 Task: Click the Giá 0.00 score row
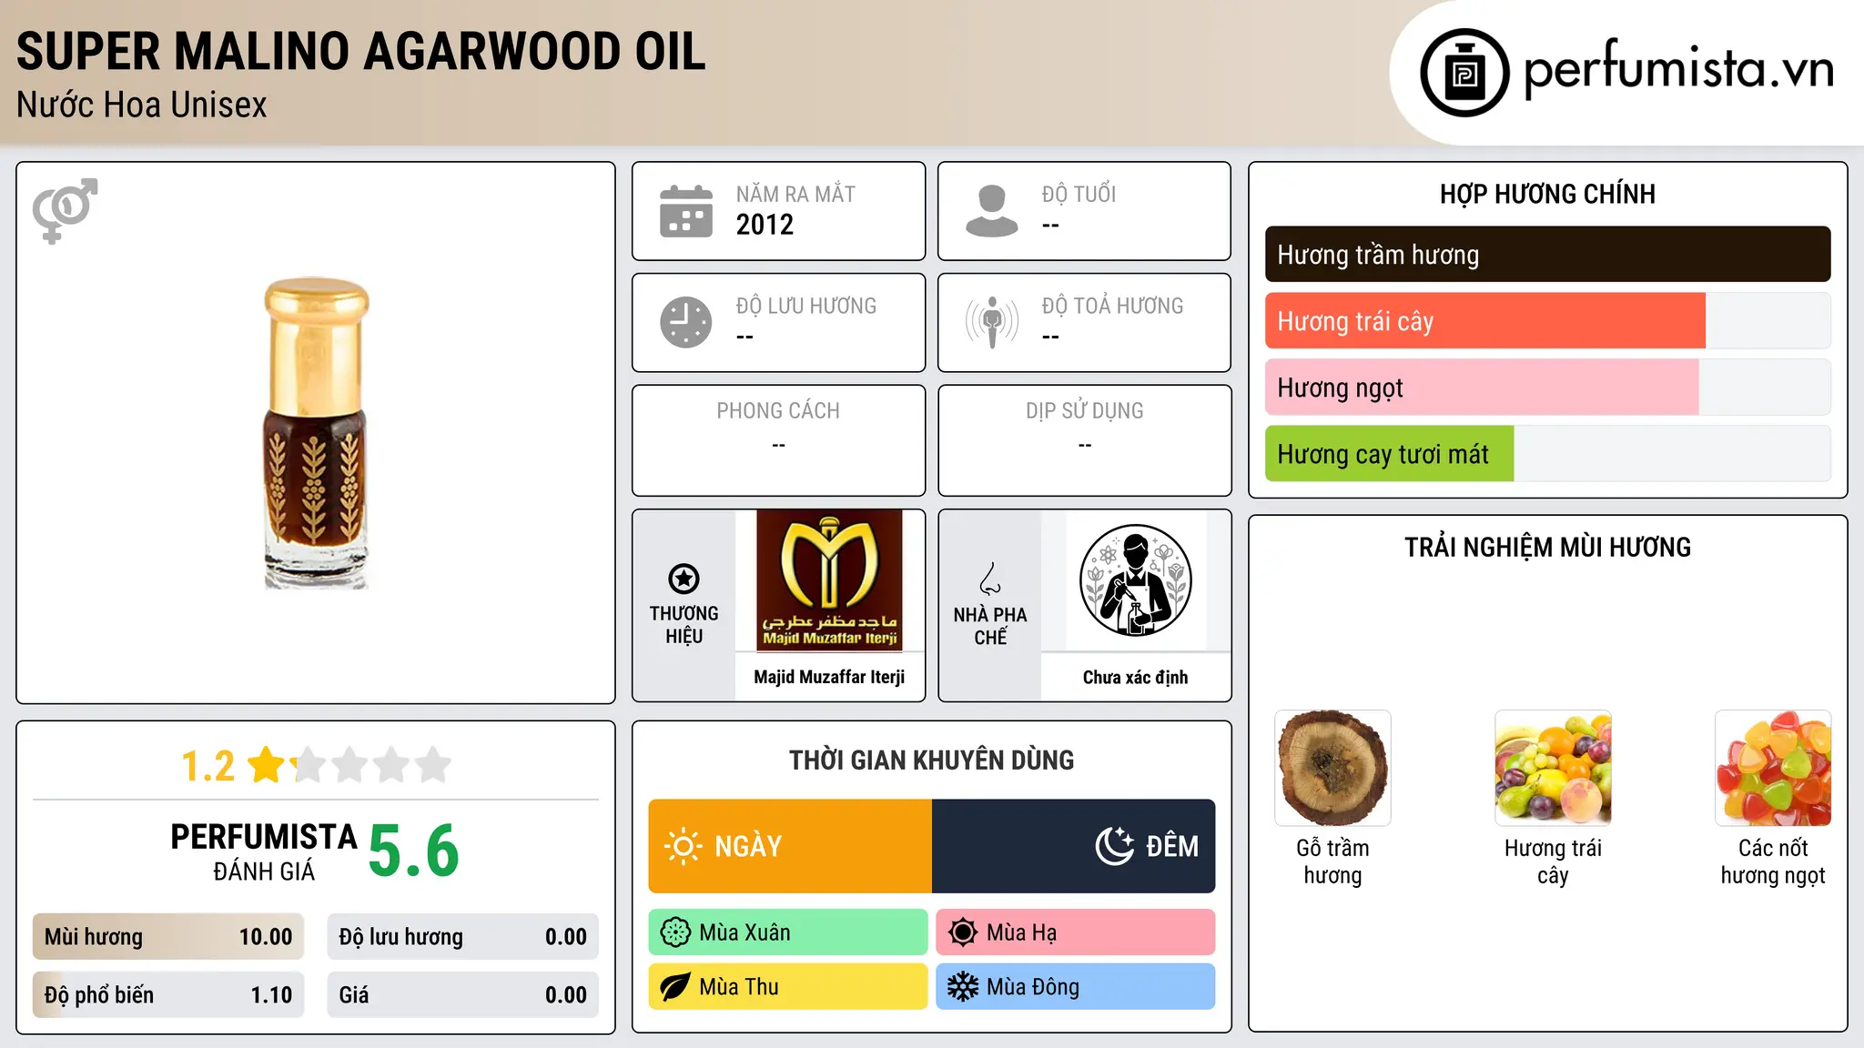click(462, 995)
